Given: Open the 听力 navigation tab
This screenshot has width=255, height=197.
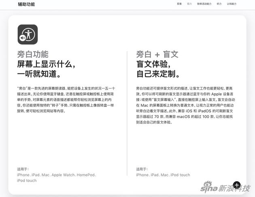Looking at the screenshot, I should [219, 4].
